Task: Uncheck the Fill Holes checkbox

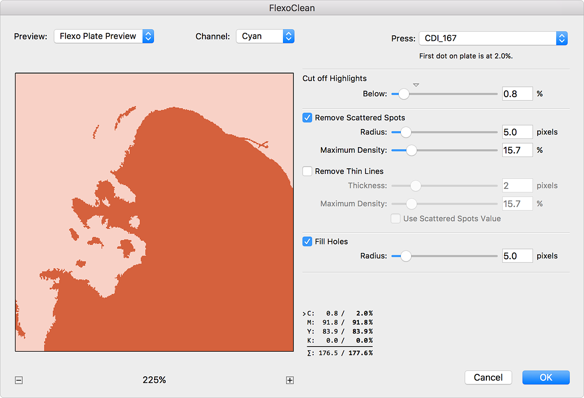Action: pos(307,241)
